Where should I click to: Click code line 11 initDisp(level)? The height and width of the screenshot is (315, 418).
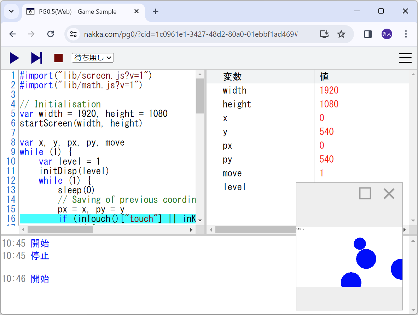74,171
